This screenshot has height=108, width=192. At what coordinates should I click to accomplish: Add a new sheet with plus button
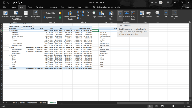point(62,103)
